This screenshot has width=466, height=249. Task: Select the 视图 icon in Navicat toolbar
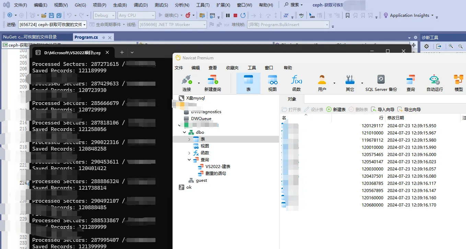tap(272, 82)
